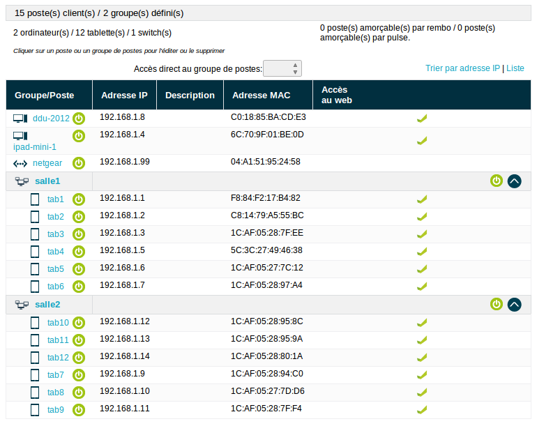Open the salle2 group link
This screenshot has width=537, height=426.
47,305
